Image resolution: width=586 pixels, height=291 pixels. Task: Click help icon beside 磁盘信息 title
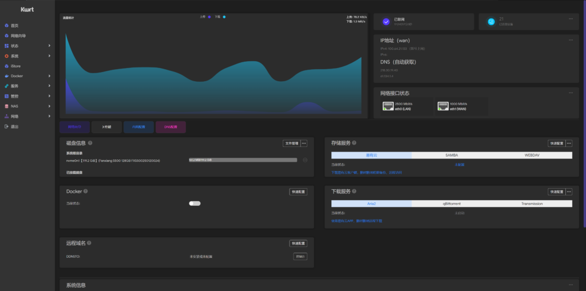(90, 143)
